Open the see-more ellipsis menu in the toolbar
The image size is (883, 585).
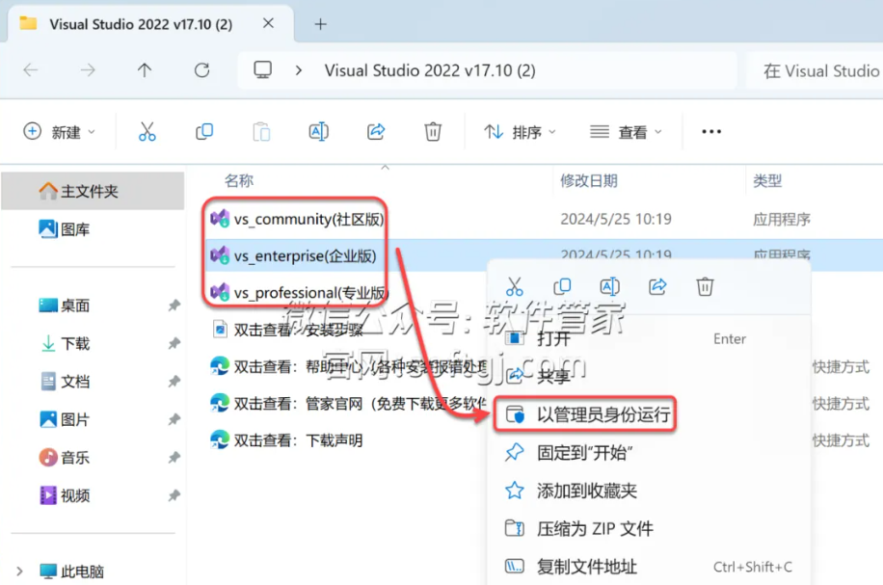(710, 131)
